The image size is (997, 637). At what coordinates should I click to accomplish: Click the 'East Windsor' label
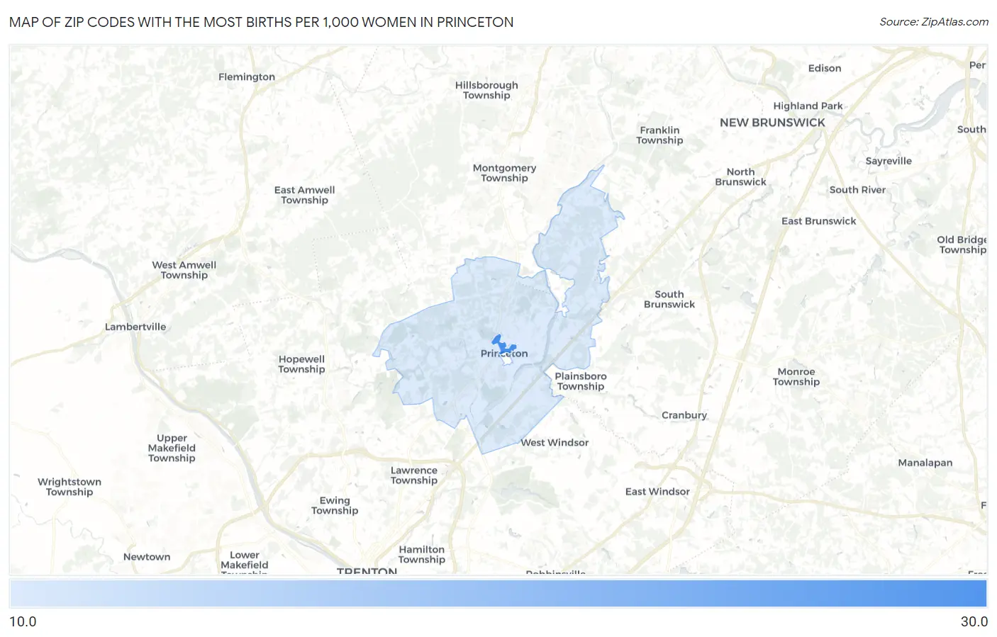coord(657,492)
